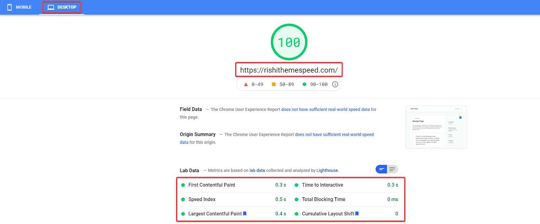Click the 0 ms Total Blocking Time value

(x=393, y=199)
